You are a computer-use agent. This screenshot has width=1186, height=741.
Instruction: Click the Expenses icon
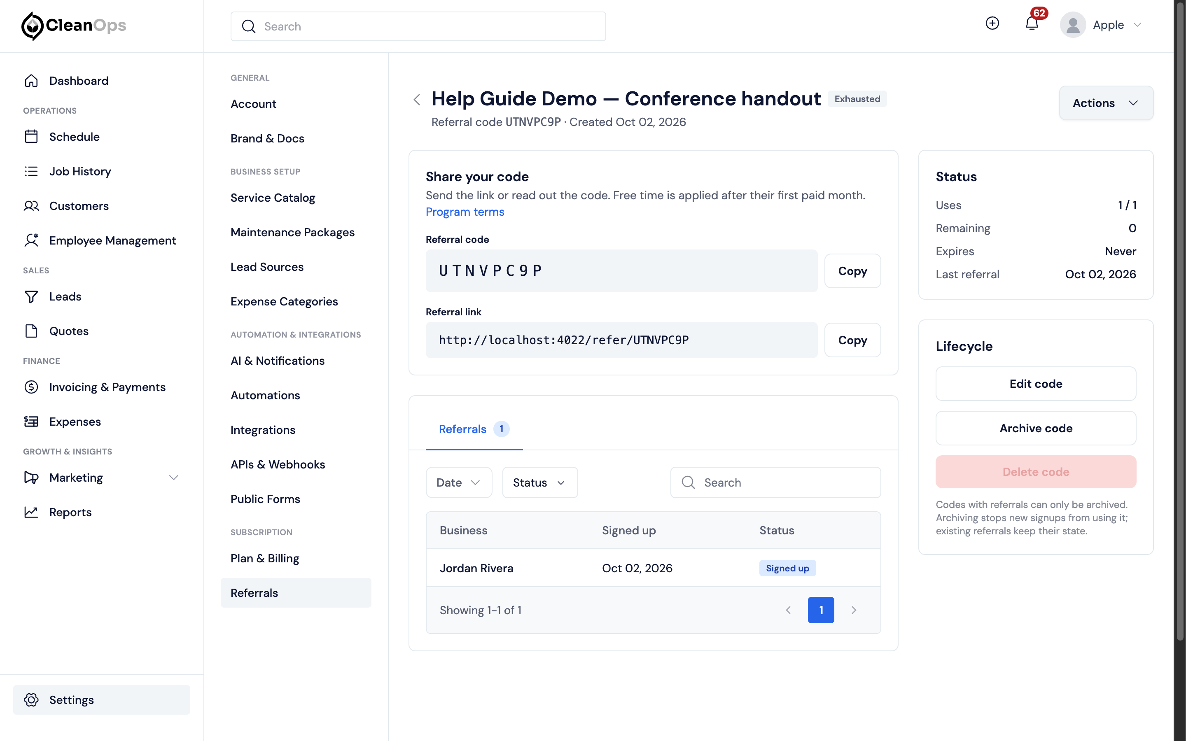[x=31, y=422]
